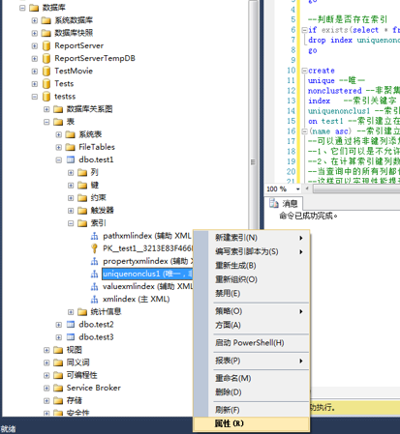The height and width of the screenshot is (434, 400).
Task: Click the ReportServer database icon
Action: click(46, 45)
